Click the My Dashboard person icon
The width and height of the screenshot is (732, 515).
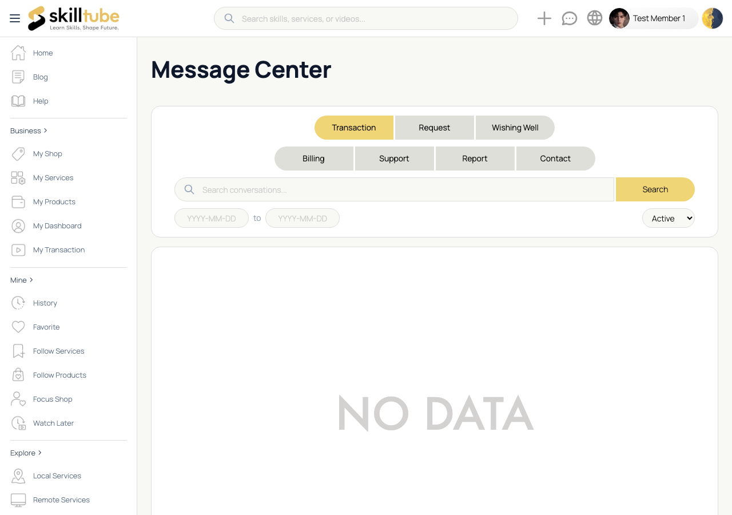(x=18, y=225)
